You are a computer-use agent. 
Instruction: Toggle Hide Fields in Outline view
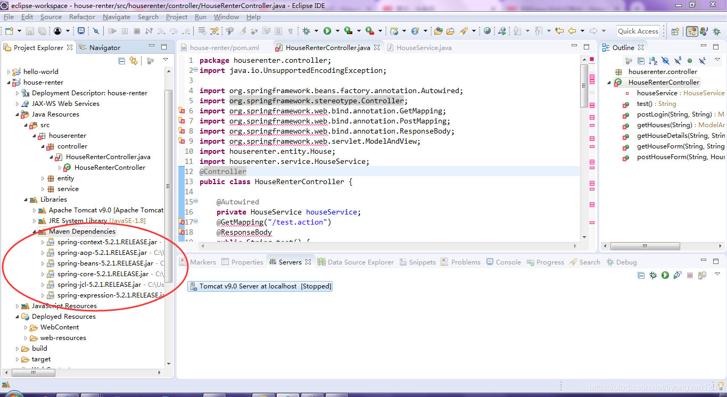pyautogui.click(x=665, y=61)
